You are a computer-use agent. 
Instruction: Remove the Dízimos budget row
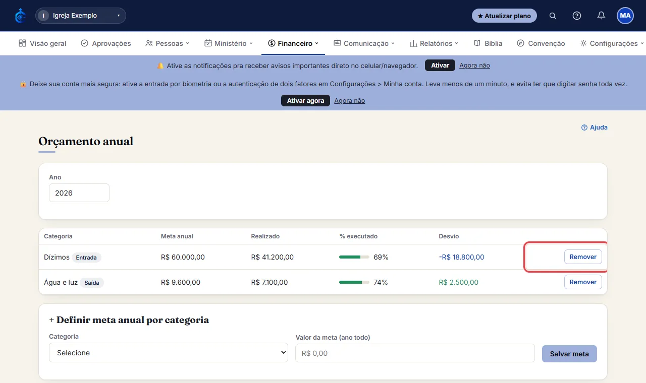tap(583, 257)
